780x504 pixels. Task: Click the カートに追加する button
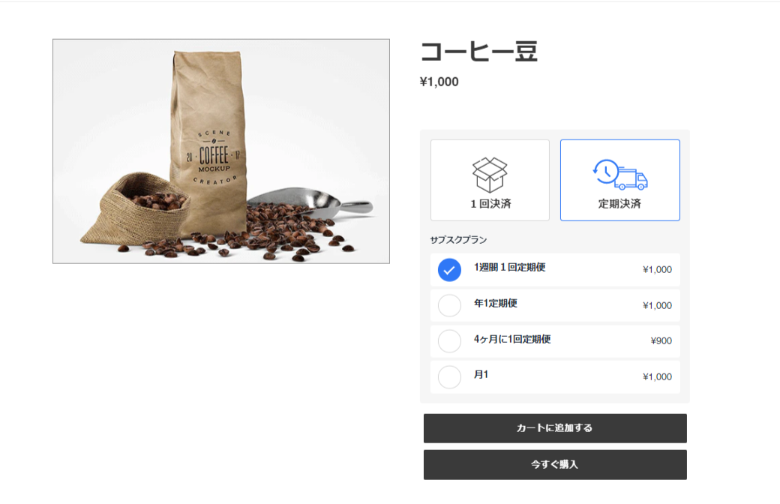[555, 428]
